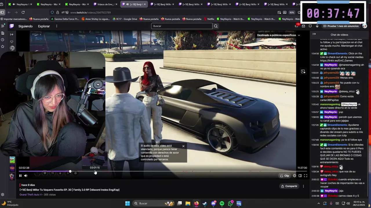Open the sidebar bookmarks star icon

coord(3,47)
